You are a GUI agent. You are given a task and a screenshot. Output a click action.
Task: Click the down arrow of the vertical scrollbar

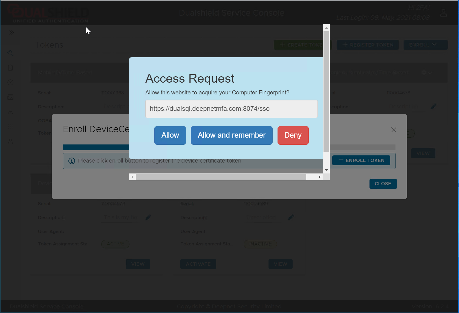coord(326,170)
